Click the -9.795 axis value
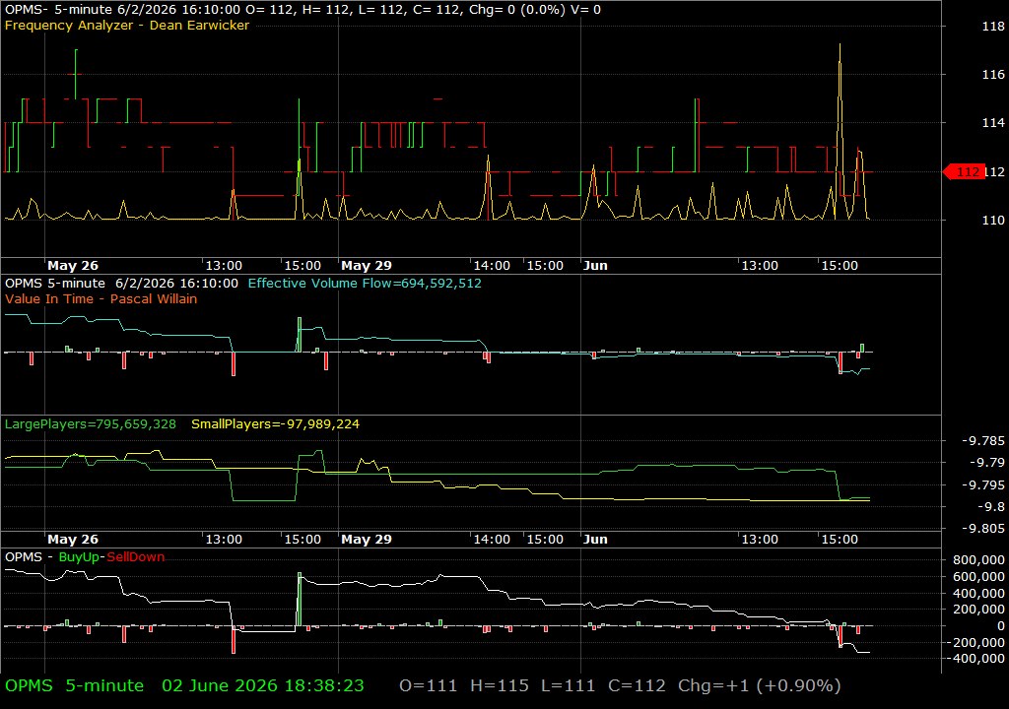The image size is (1009, 709). pyautogui.click(x=982, y=485)
